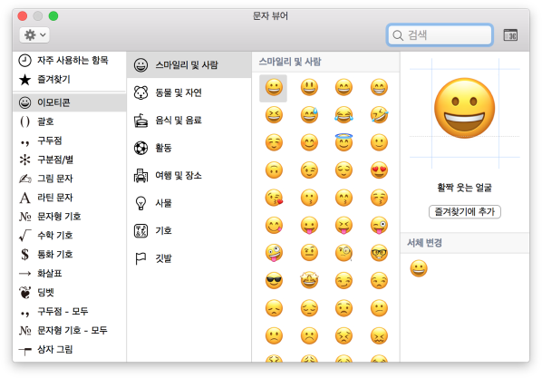
Task: Select the squinting laughing face emoji
Action: coord(274,115)
